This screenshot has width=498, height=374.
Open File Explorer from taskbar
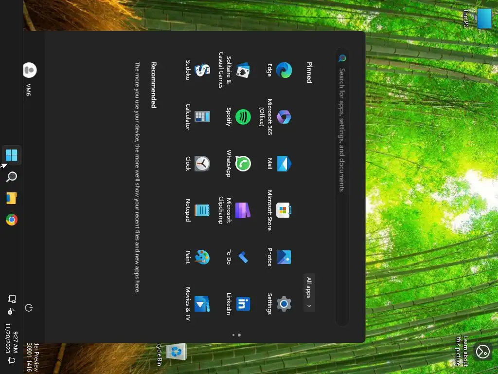[x=12, y=198]
